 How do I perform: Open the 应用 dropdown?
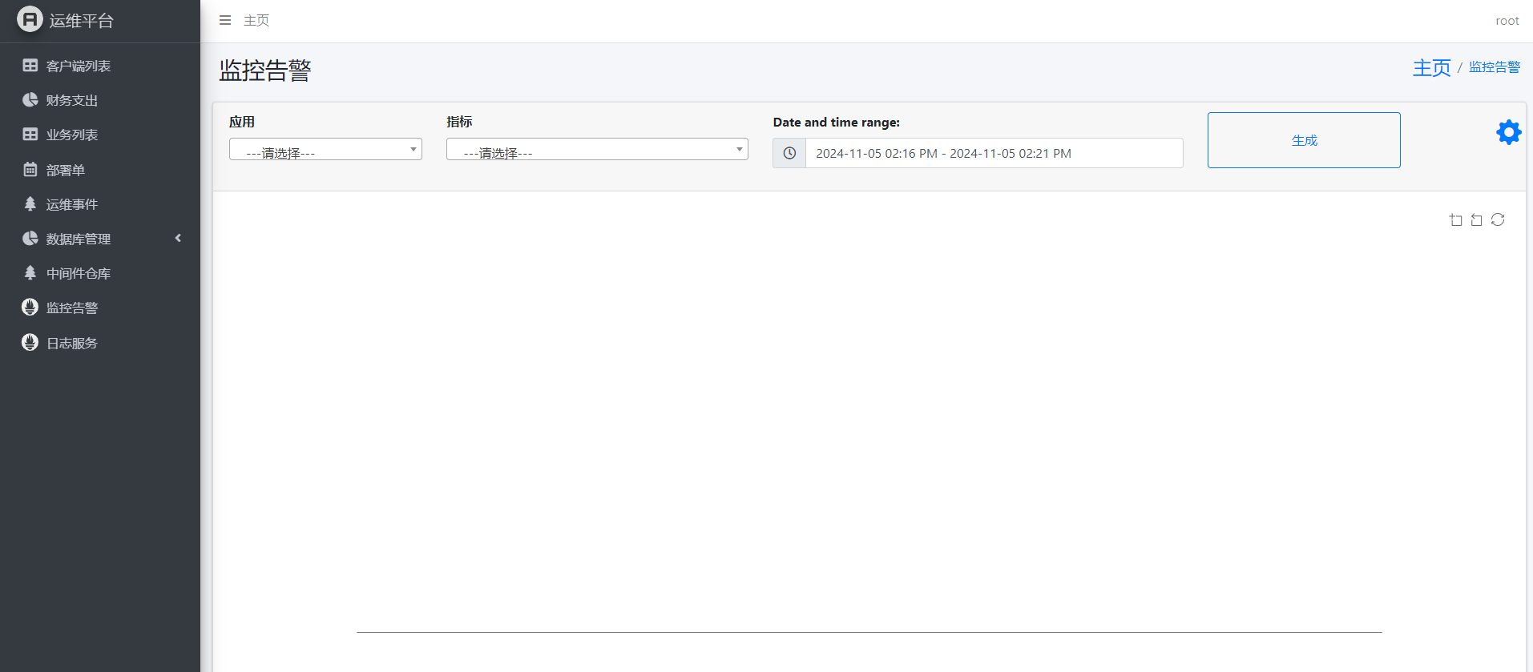point(325,149)
